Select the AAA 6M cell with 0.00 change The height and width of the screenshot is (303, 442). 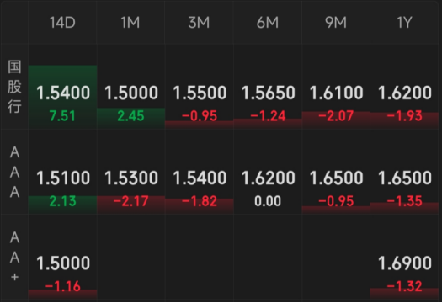coord(268,172)
